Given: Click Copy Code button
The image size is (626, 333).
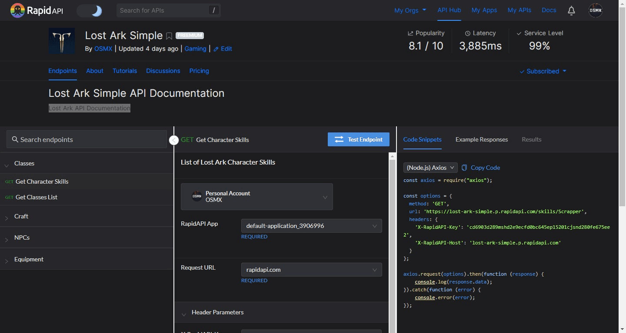Looking at the screenshot, I should [481, 168].
